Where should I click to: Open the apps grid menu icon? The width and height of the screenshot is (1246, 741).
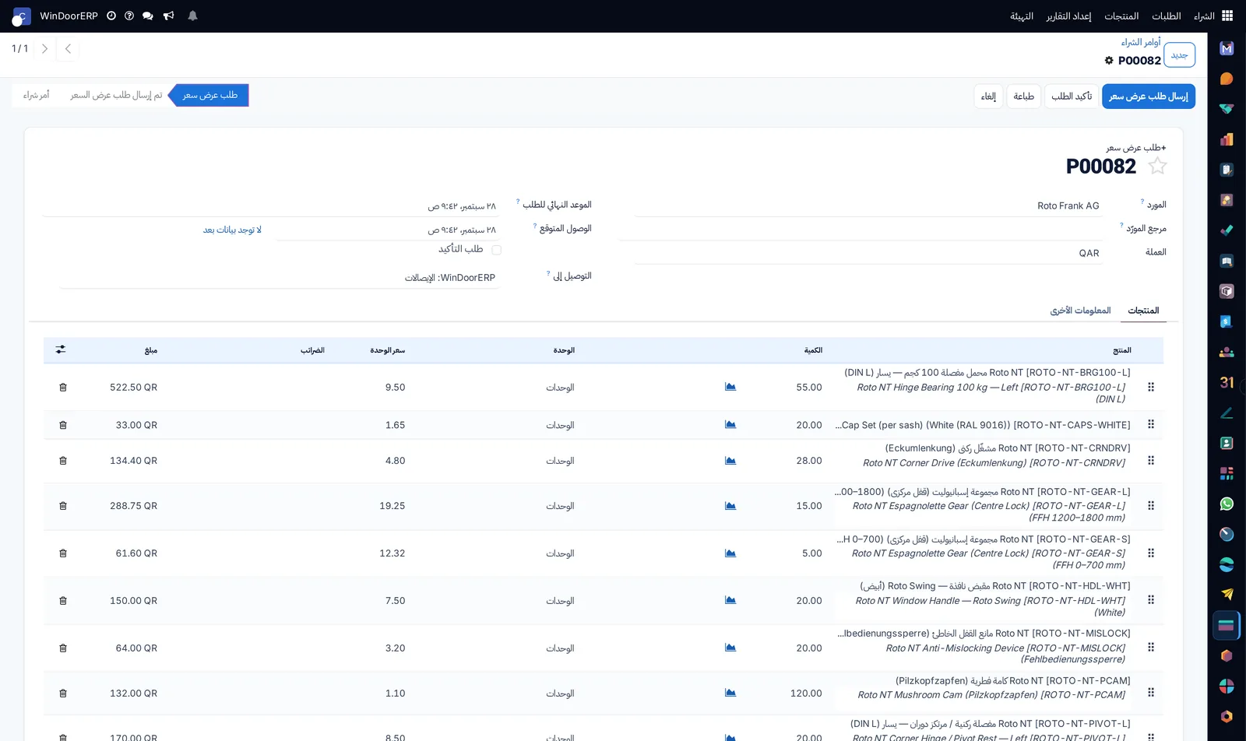(x=1227, y=16)
